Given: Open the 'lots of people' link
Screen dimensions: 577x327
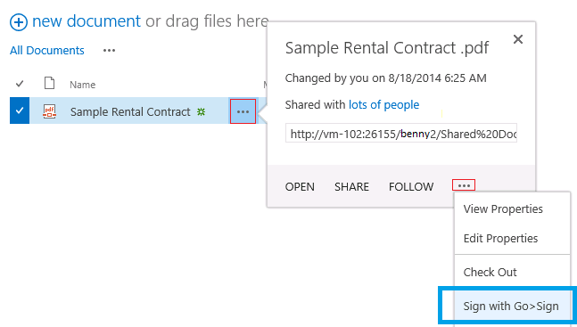Looking at the screenshot, I should click(x=383, y=105).
